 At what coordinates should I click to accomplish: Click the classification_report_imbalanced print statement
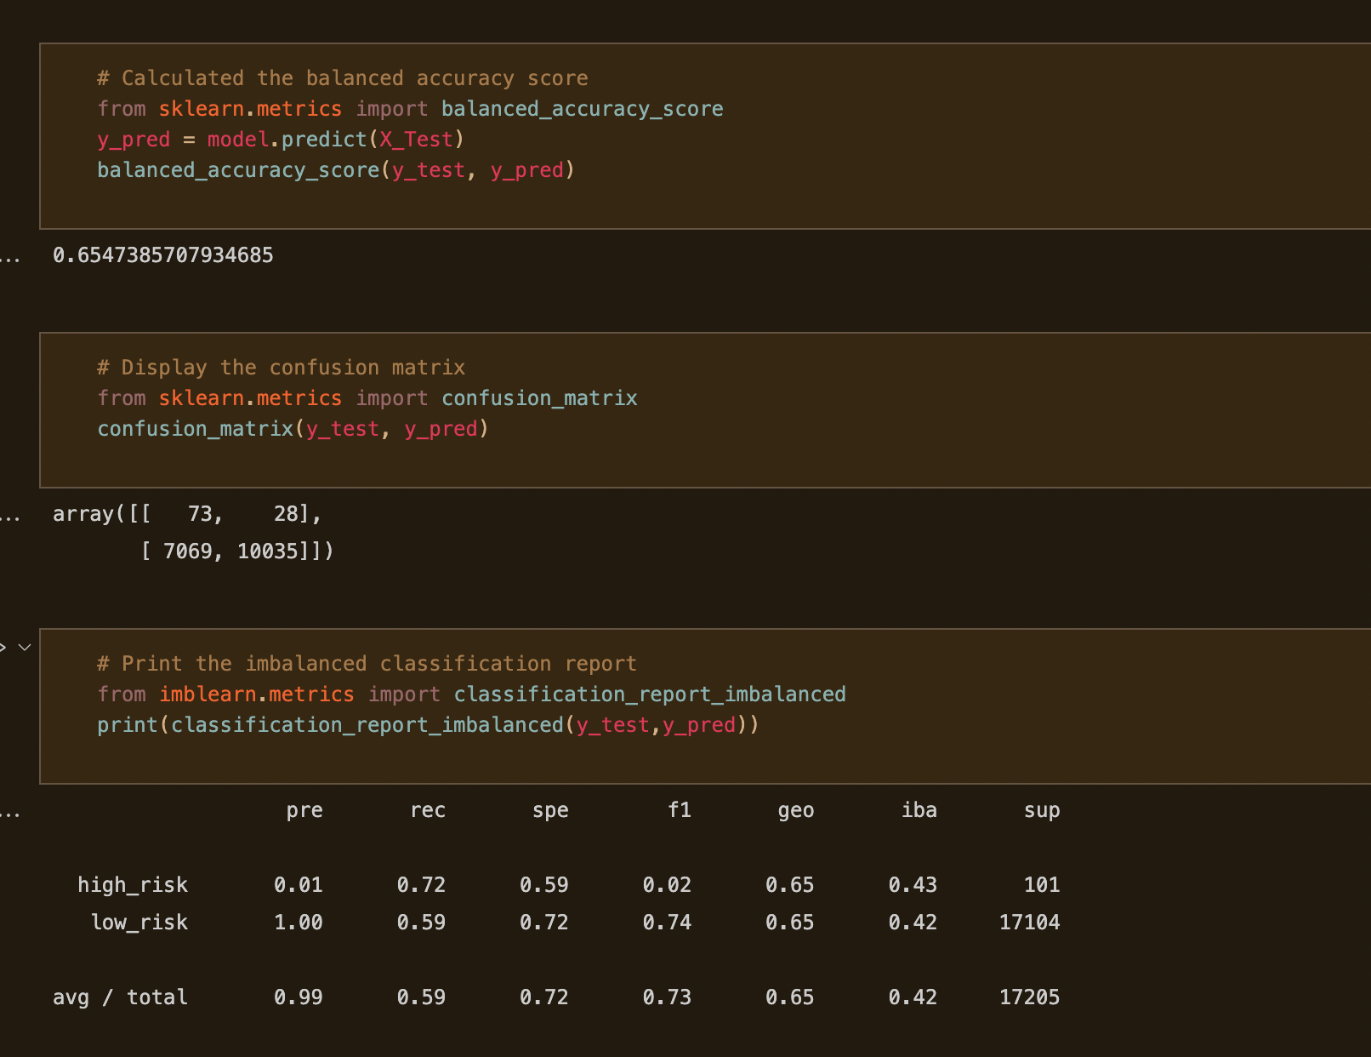pyautogui.click(x=428, y=724)
